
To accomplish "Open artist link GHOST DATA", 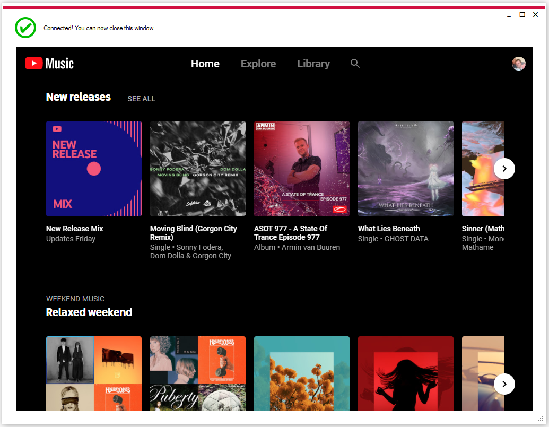I will (x=406, y=239).
